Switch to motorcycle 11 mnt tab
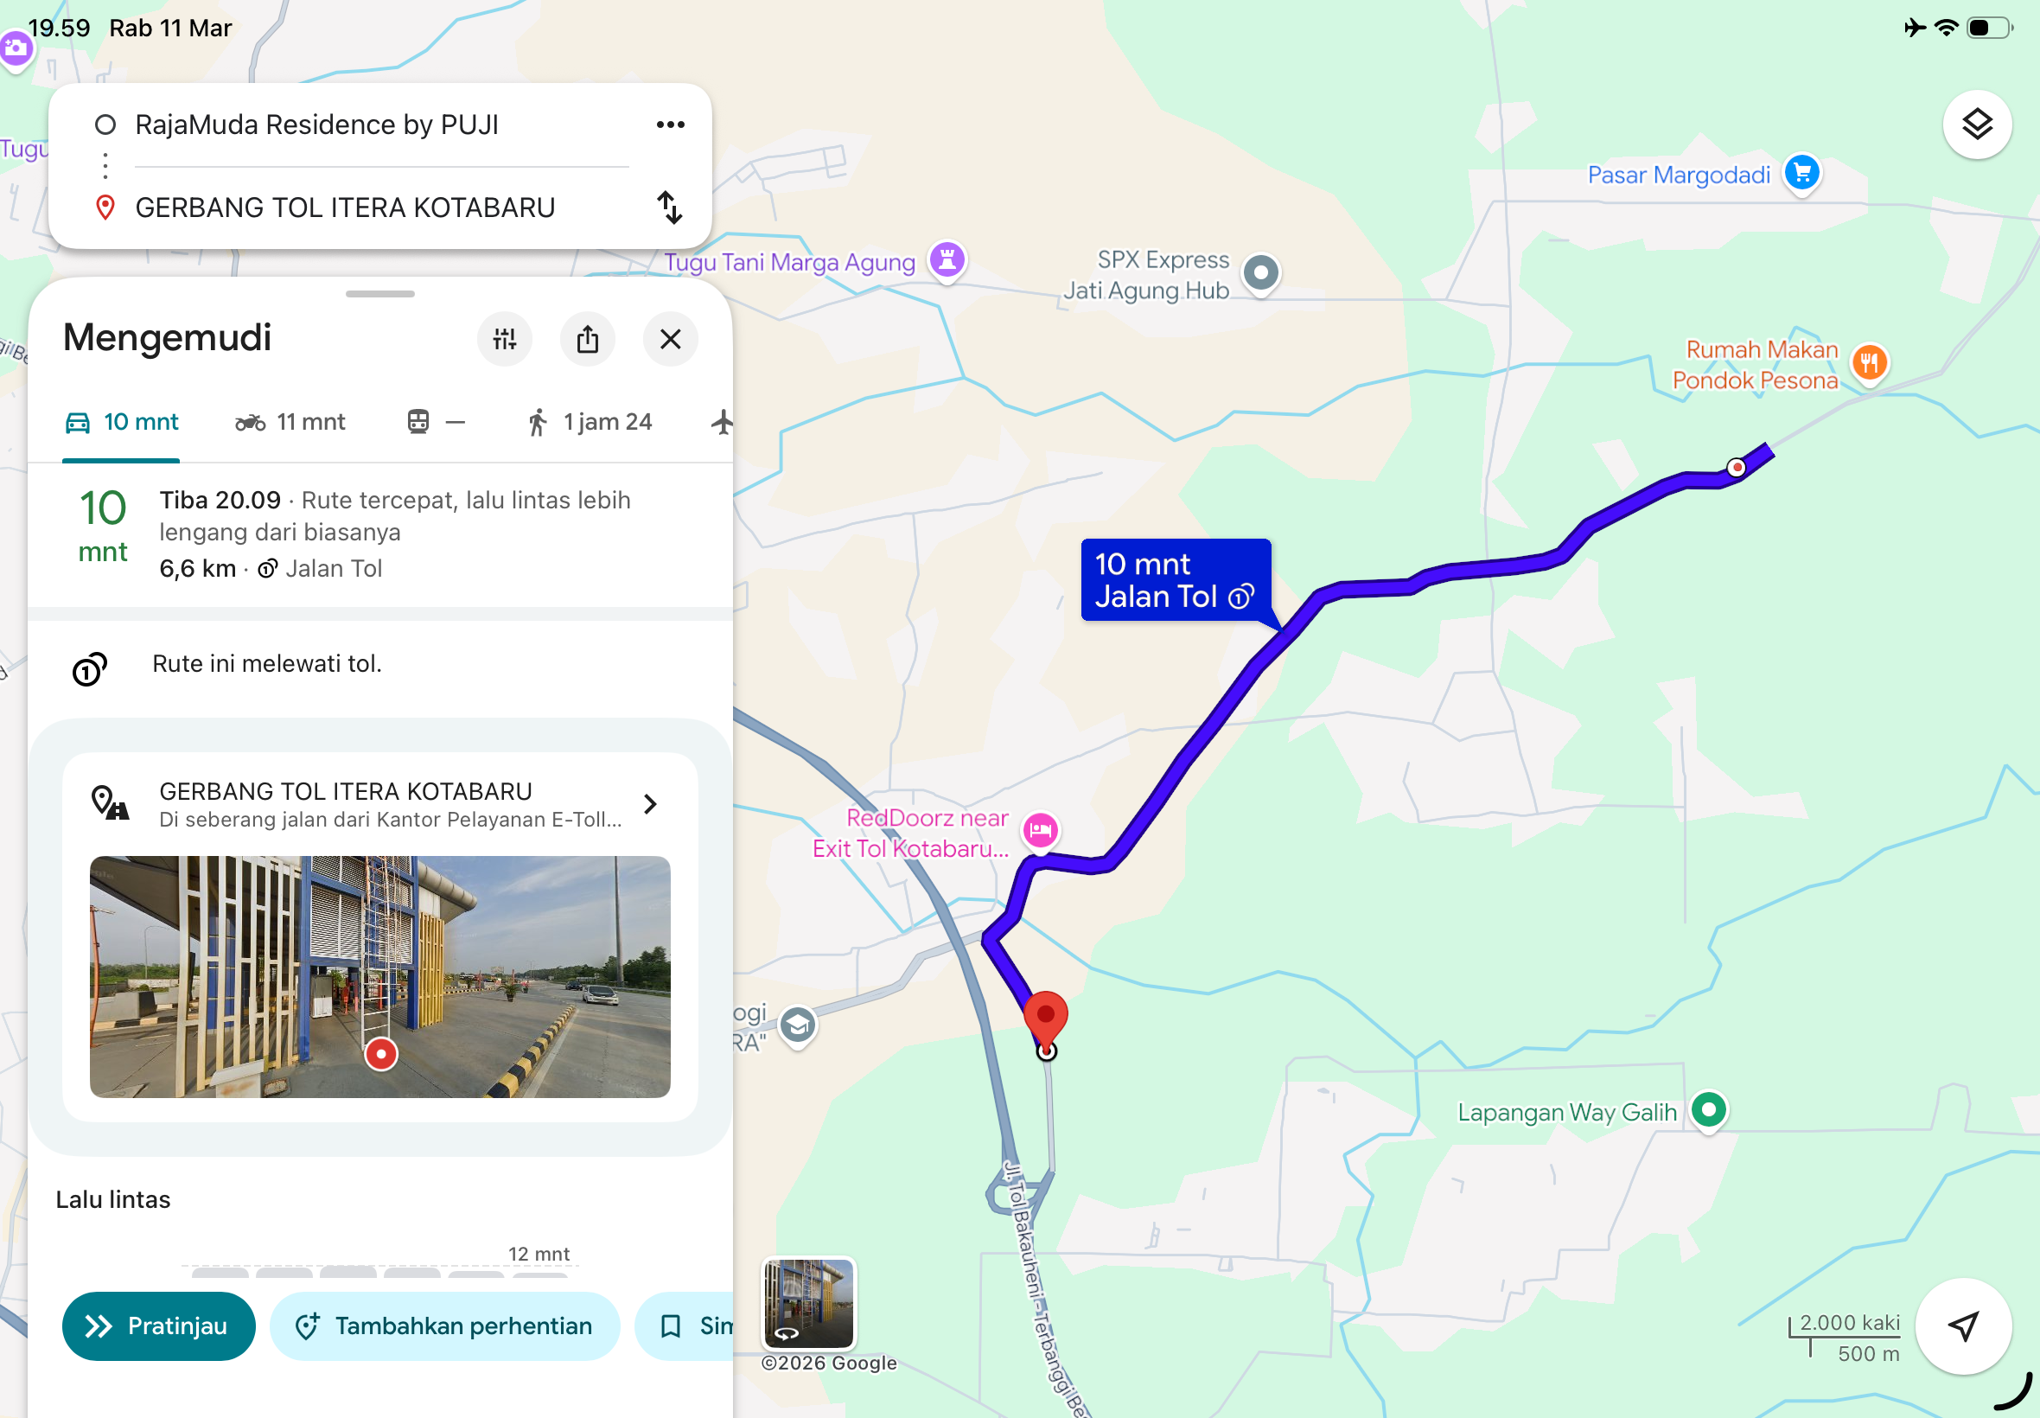 pyautogui.click(x=290, y=422)
